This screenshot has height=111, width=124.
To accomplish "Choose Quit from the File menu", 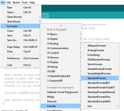I will tap(20, 65).
